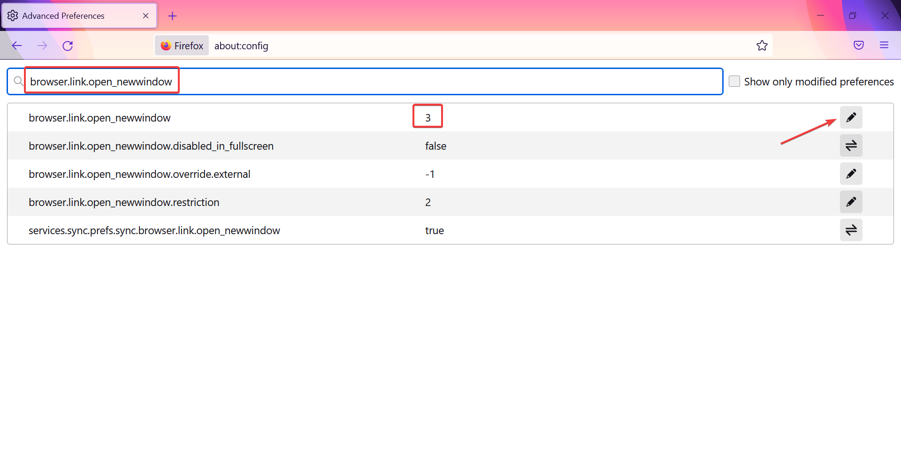Click the edit icon for browser.link.open_newwindow.restriction

[x=851, y=202]
